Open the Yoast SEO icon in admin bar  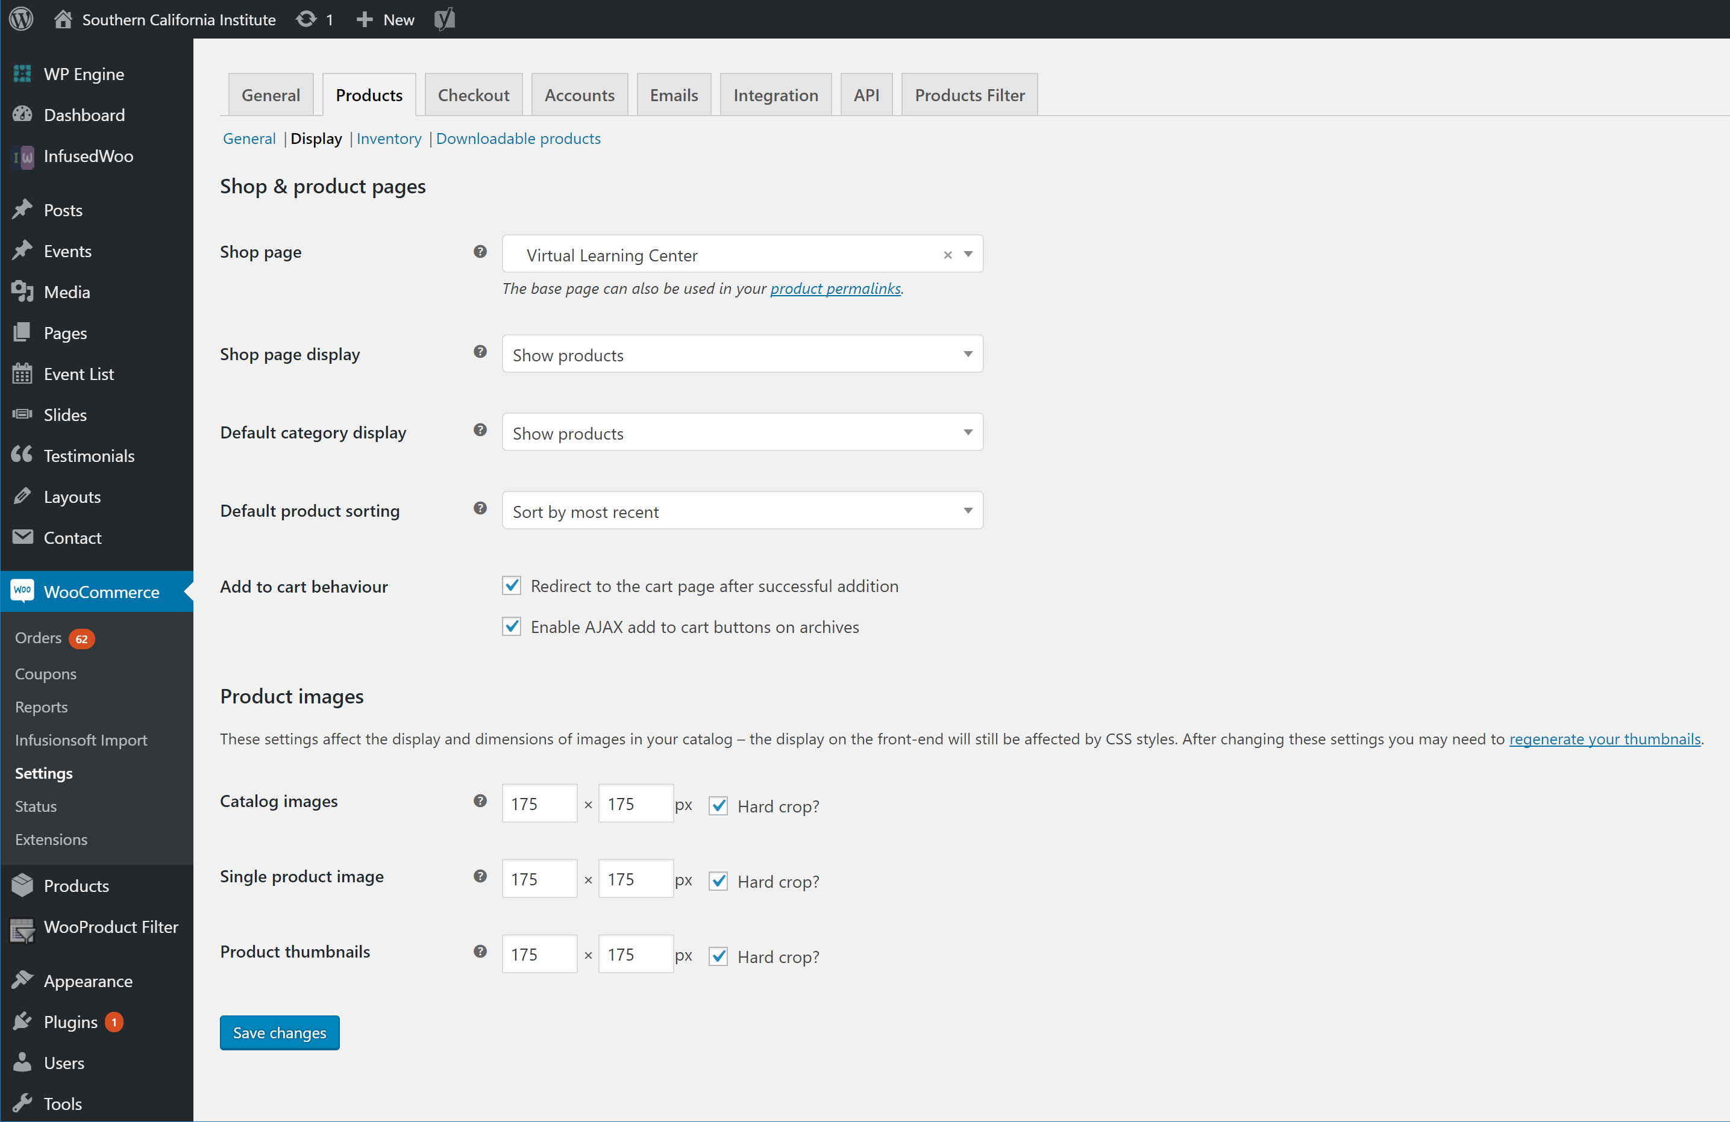pyautogui.click(x=445, y=19)
